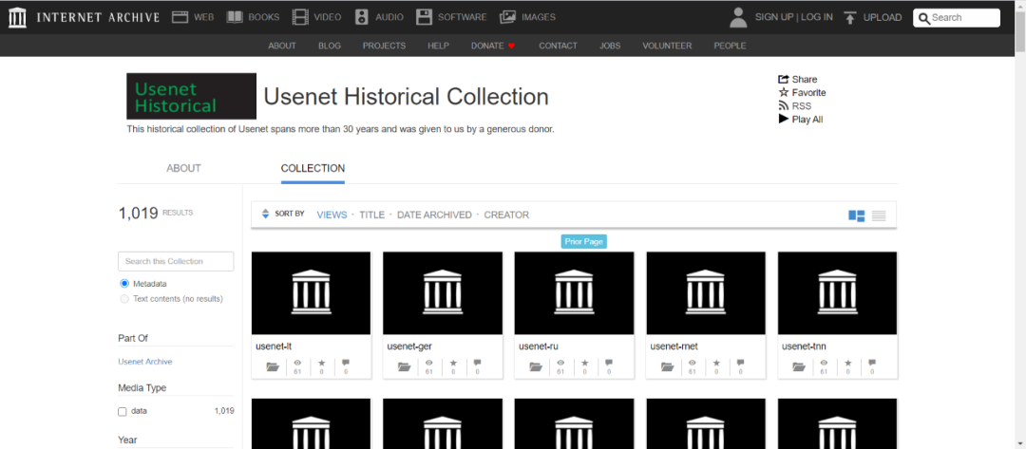
Task: Open the Books section icon
Action: coord(234,17)
